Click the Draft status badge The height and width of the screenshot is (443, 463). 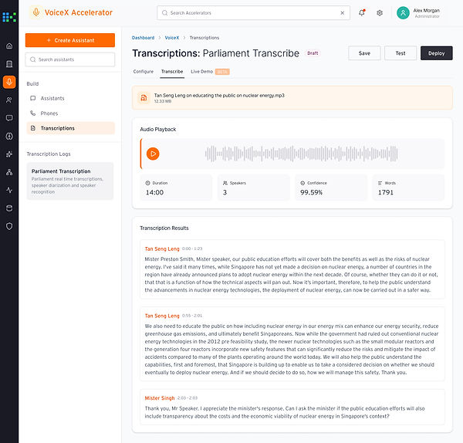(x=313, y=53)
